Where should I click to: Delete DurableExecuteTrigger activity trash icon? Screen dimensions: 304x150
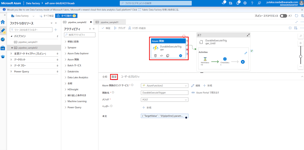[x=155, y=56]
